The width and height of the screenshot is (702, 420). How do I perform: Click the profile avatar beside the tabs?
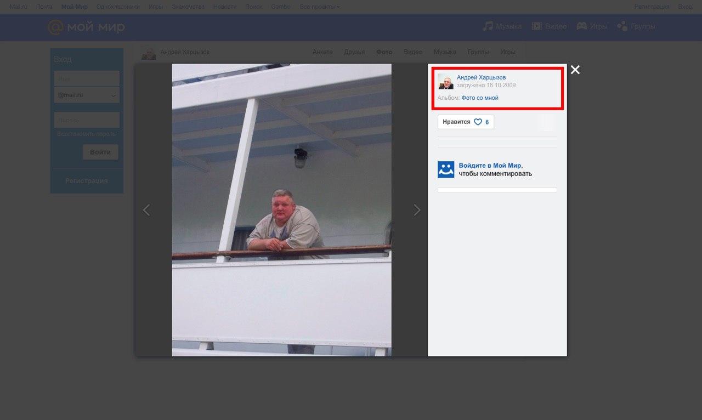149,53
